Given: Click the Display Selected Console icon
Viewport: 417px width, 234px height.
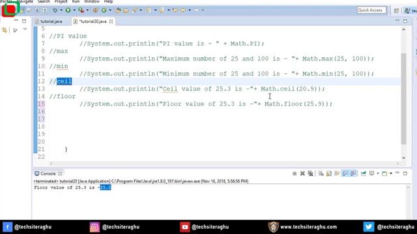Looking at the screenshot, I should click(372, 174).
